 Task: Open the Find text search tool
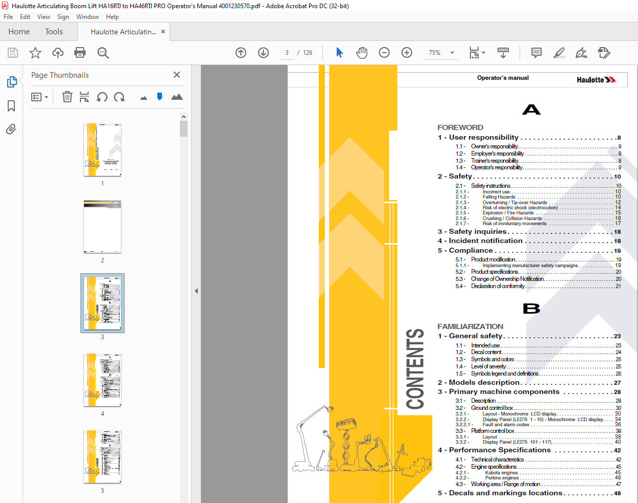(103, 53)
